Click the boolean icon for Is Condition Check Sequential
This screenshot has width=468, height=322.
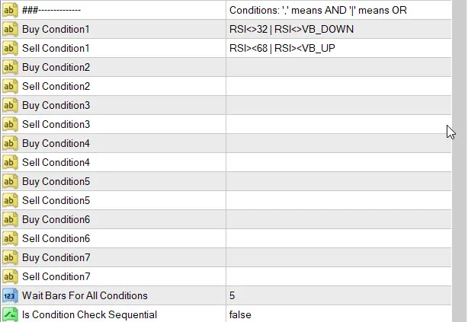tap(10, 314)
